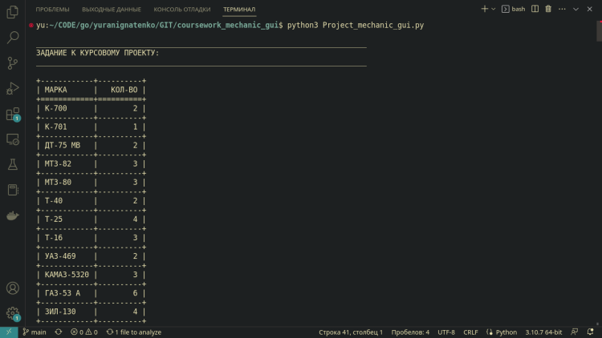Image resolution: width=602 pixels, height=338 pixels.
Task: Open the Manage settings gear
Action: [x=12, y=313]
